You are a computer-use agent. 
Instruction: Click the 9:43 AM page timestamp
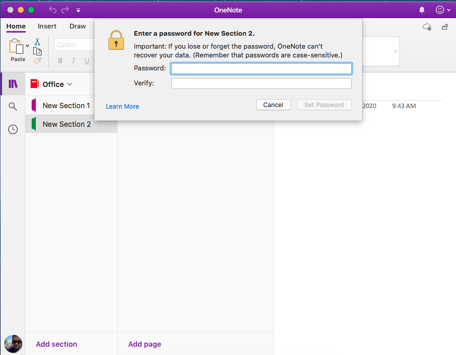(x=404, y=106)
